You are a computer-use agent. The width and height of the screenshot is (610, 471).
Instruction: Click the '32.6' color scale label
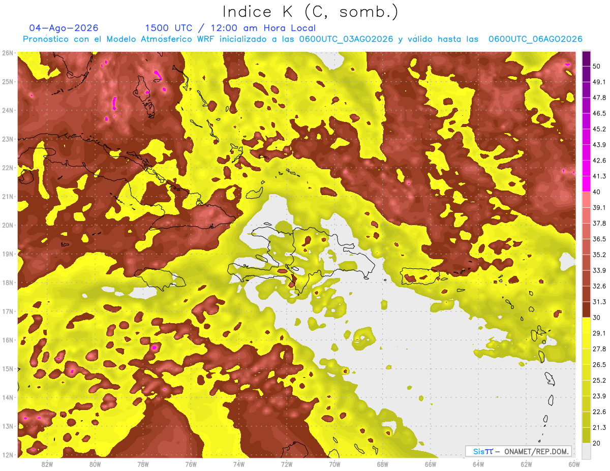599,286
